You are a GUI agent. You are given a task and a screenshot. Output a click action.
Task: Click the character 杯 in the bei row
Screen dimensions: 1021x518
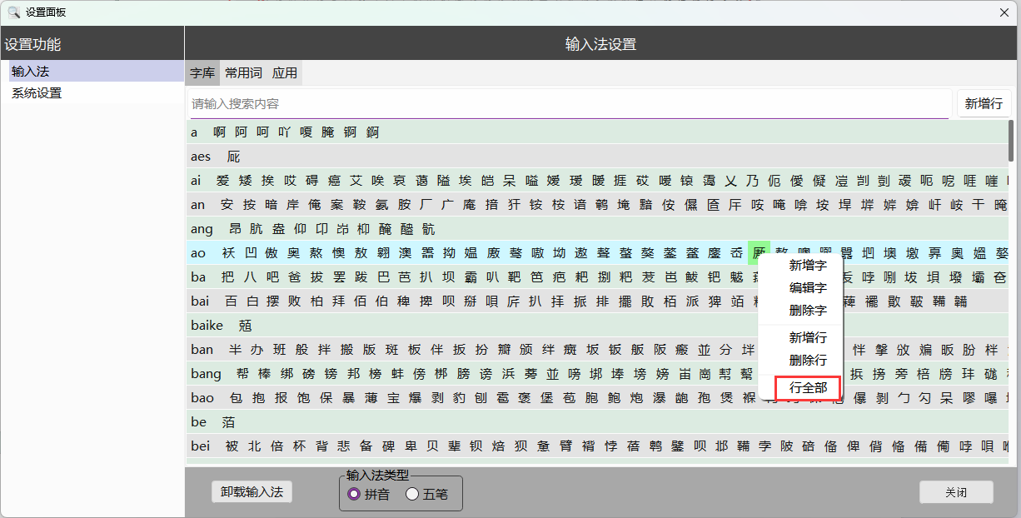click(x=298, y=446)
